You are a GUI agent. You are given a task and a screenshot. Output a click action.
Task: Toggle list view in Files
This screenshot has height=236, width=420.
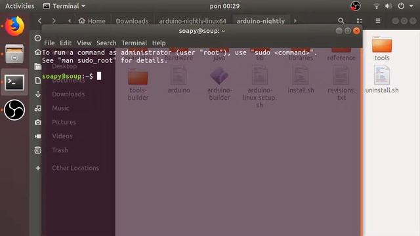(360, 20)
